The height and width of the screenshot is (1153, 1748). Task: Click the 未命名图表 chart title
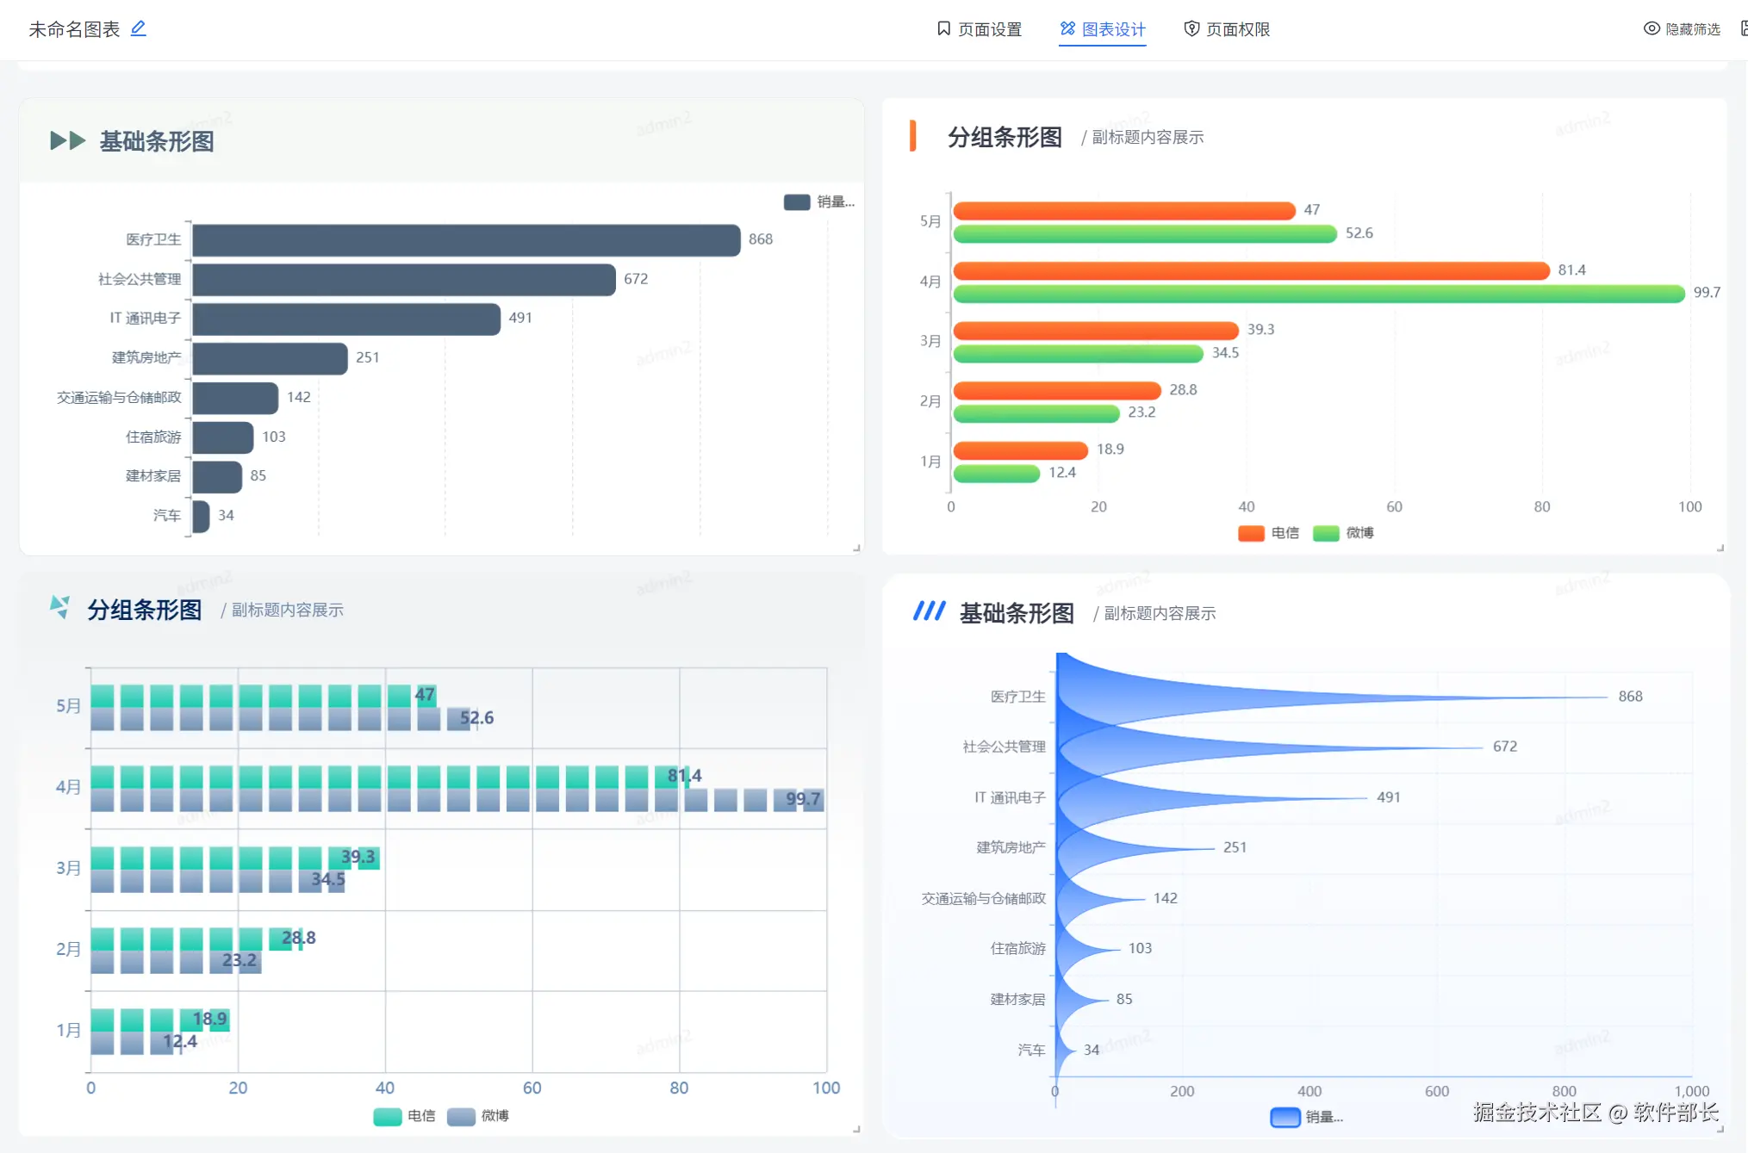pyautogui.click(x=74, y=29)
